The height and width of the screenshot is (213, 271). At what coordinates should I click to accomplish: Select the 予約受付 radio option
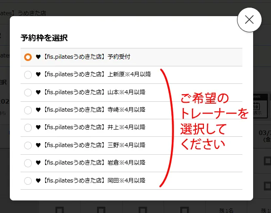28,57
